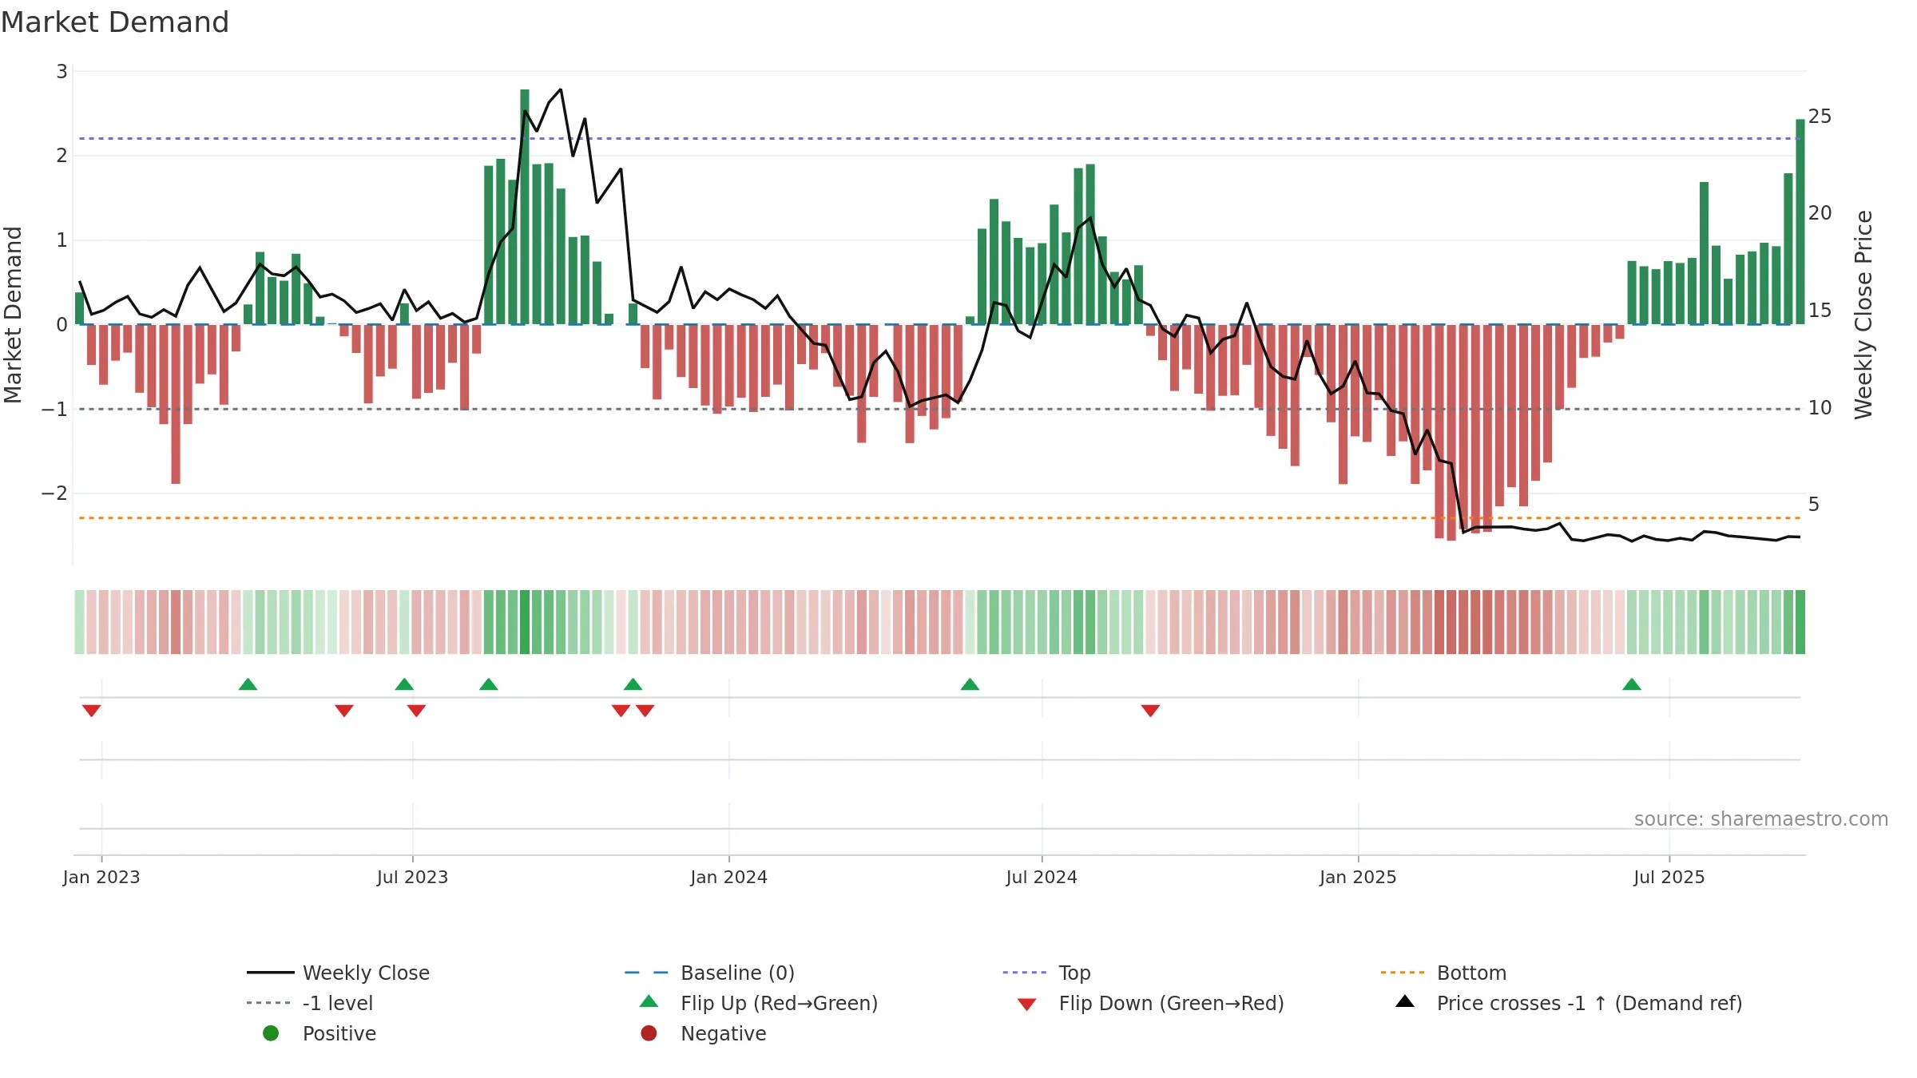Screen dimensions: 1917x1078
Task: Toggle the Negative legend entry
Action: pyautogui.click(x=703, y=1033)
